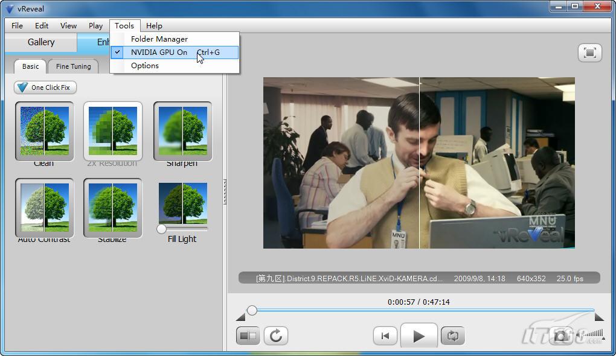Jump to the start of video
Image resolution: width=616 pixels, height=356 pixels.
[385, 335]
